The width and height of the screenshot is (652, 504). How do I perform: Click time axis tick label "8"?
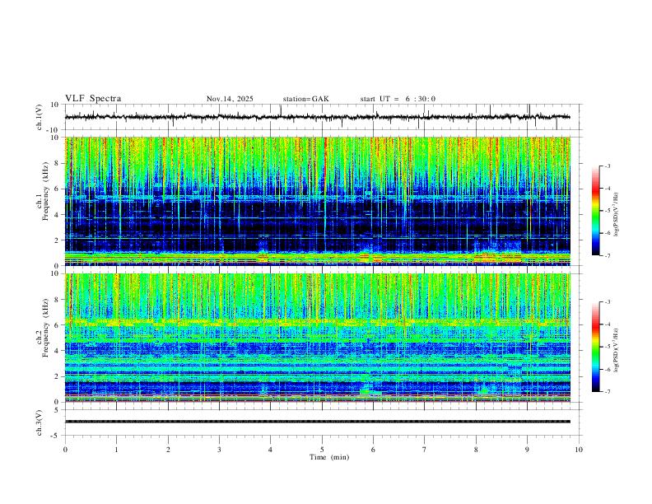click(476, 450)
